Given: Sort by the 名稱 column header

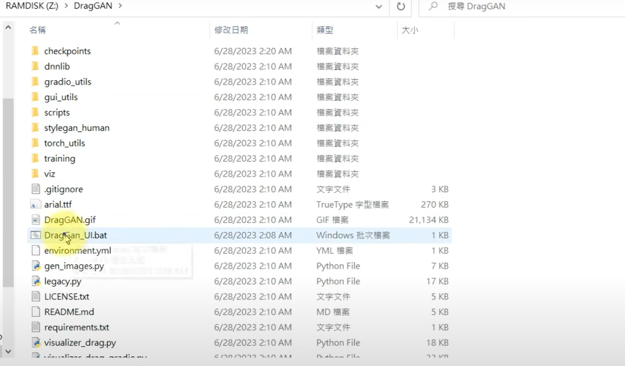Looking at the screenshot, I should (x=37, y=30).
